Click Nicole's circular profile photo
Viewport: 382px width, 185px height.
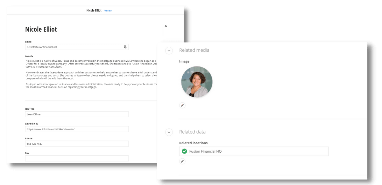coord(197,82)
